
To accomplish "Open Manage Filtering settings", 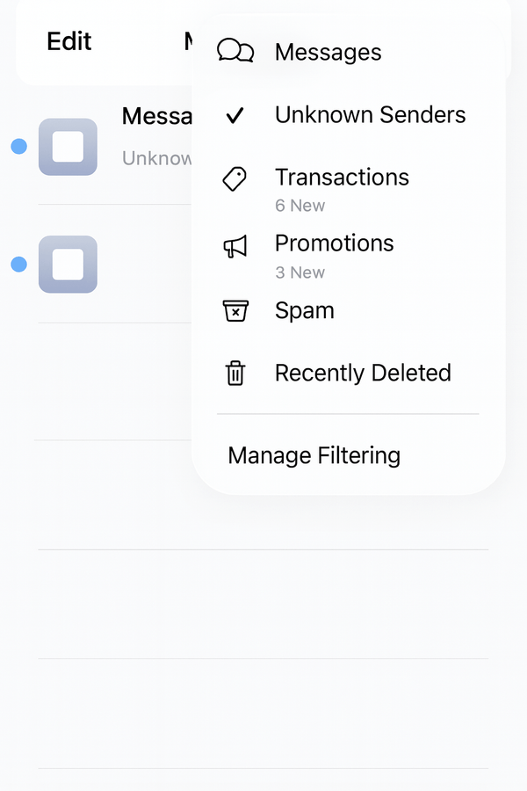I will [x=314, y=455].
